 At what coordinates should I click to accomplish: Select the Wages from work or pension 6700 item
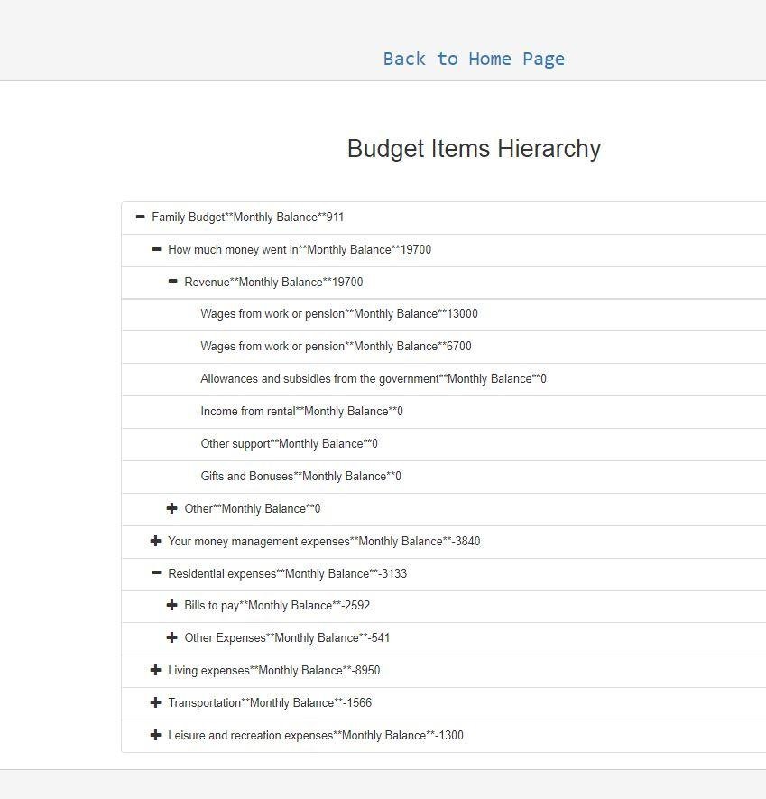[334, 346]
